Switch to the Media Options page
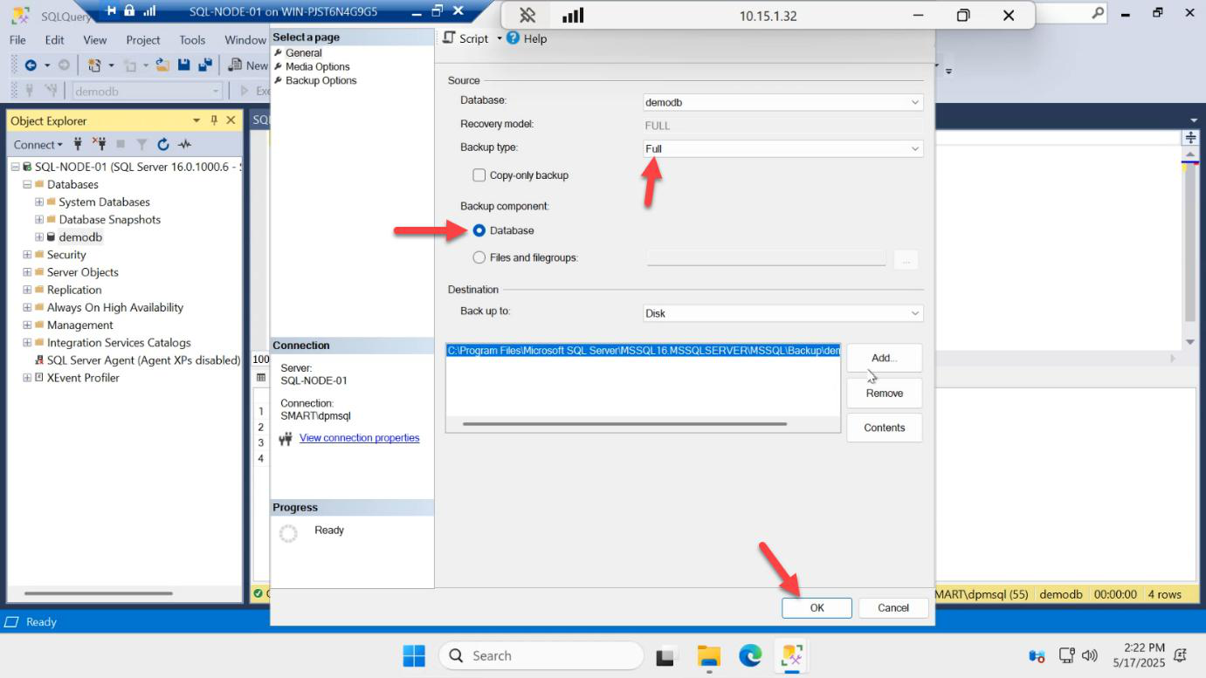The height and width of the screenshot is (678, 1206). (317, 66)
